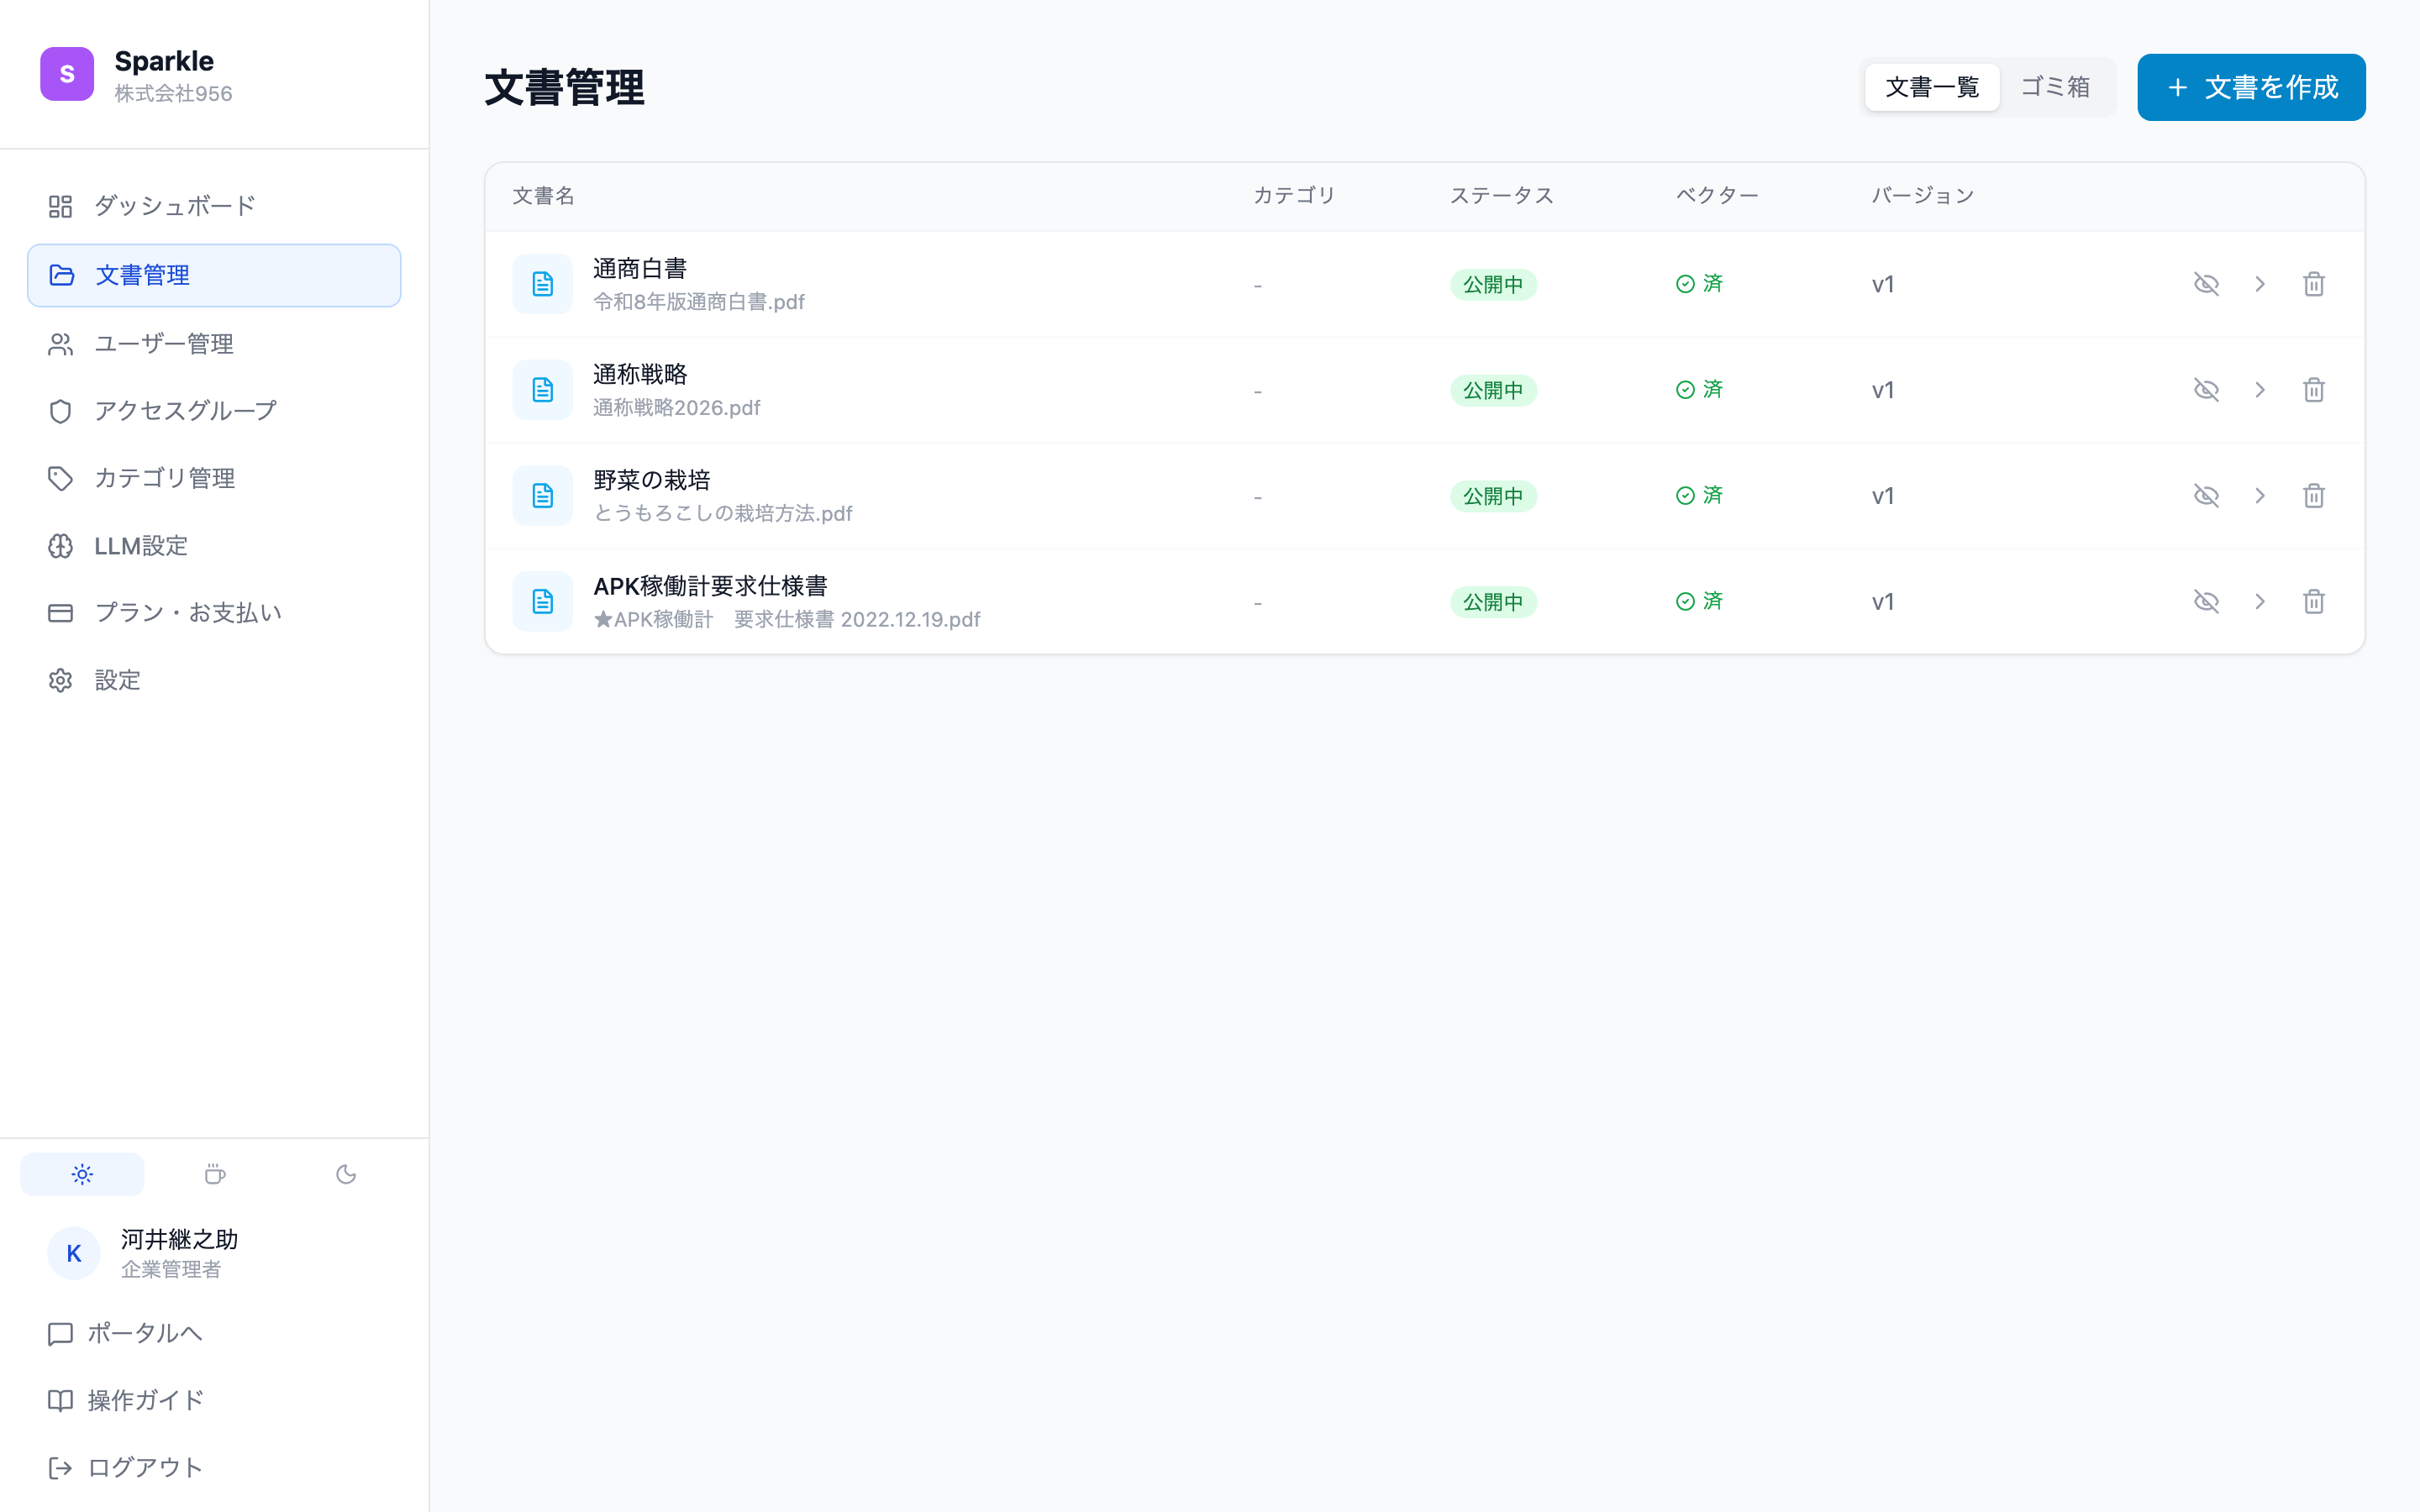The height and width of the screenshot is (1512, 2420).
Task: Click the 通商白書 document title
Action: coord(640,269)
